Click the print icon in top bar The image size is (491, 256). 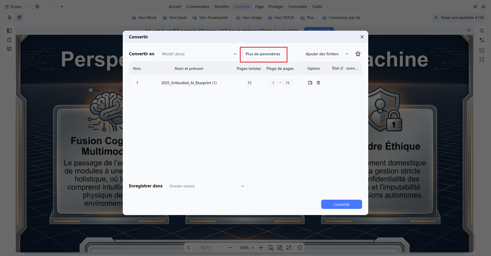click(x=37, y=7)
